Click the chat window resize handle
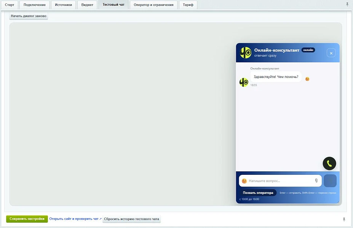The image size is (353, 228). click(338, 202)
